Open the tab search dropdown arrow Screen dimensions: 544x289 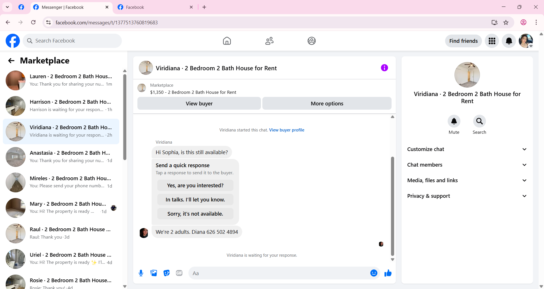coord(7,7)
